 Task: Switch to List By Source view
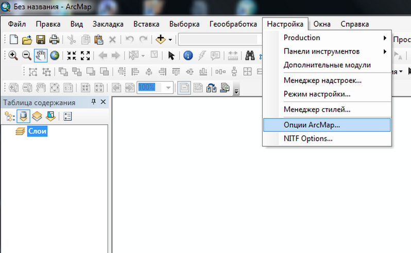tap(23, 116)
